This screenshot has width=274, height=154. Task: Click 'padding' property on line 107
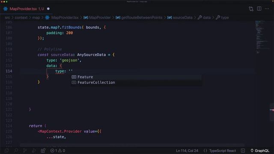[54, 33]
